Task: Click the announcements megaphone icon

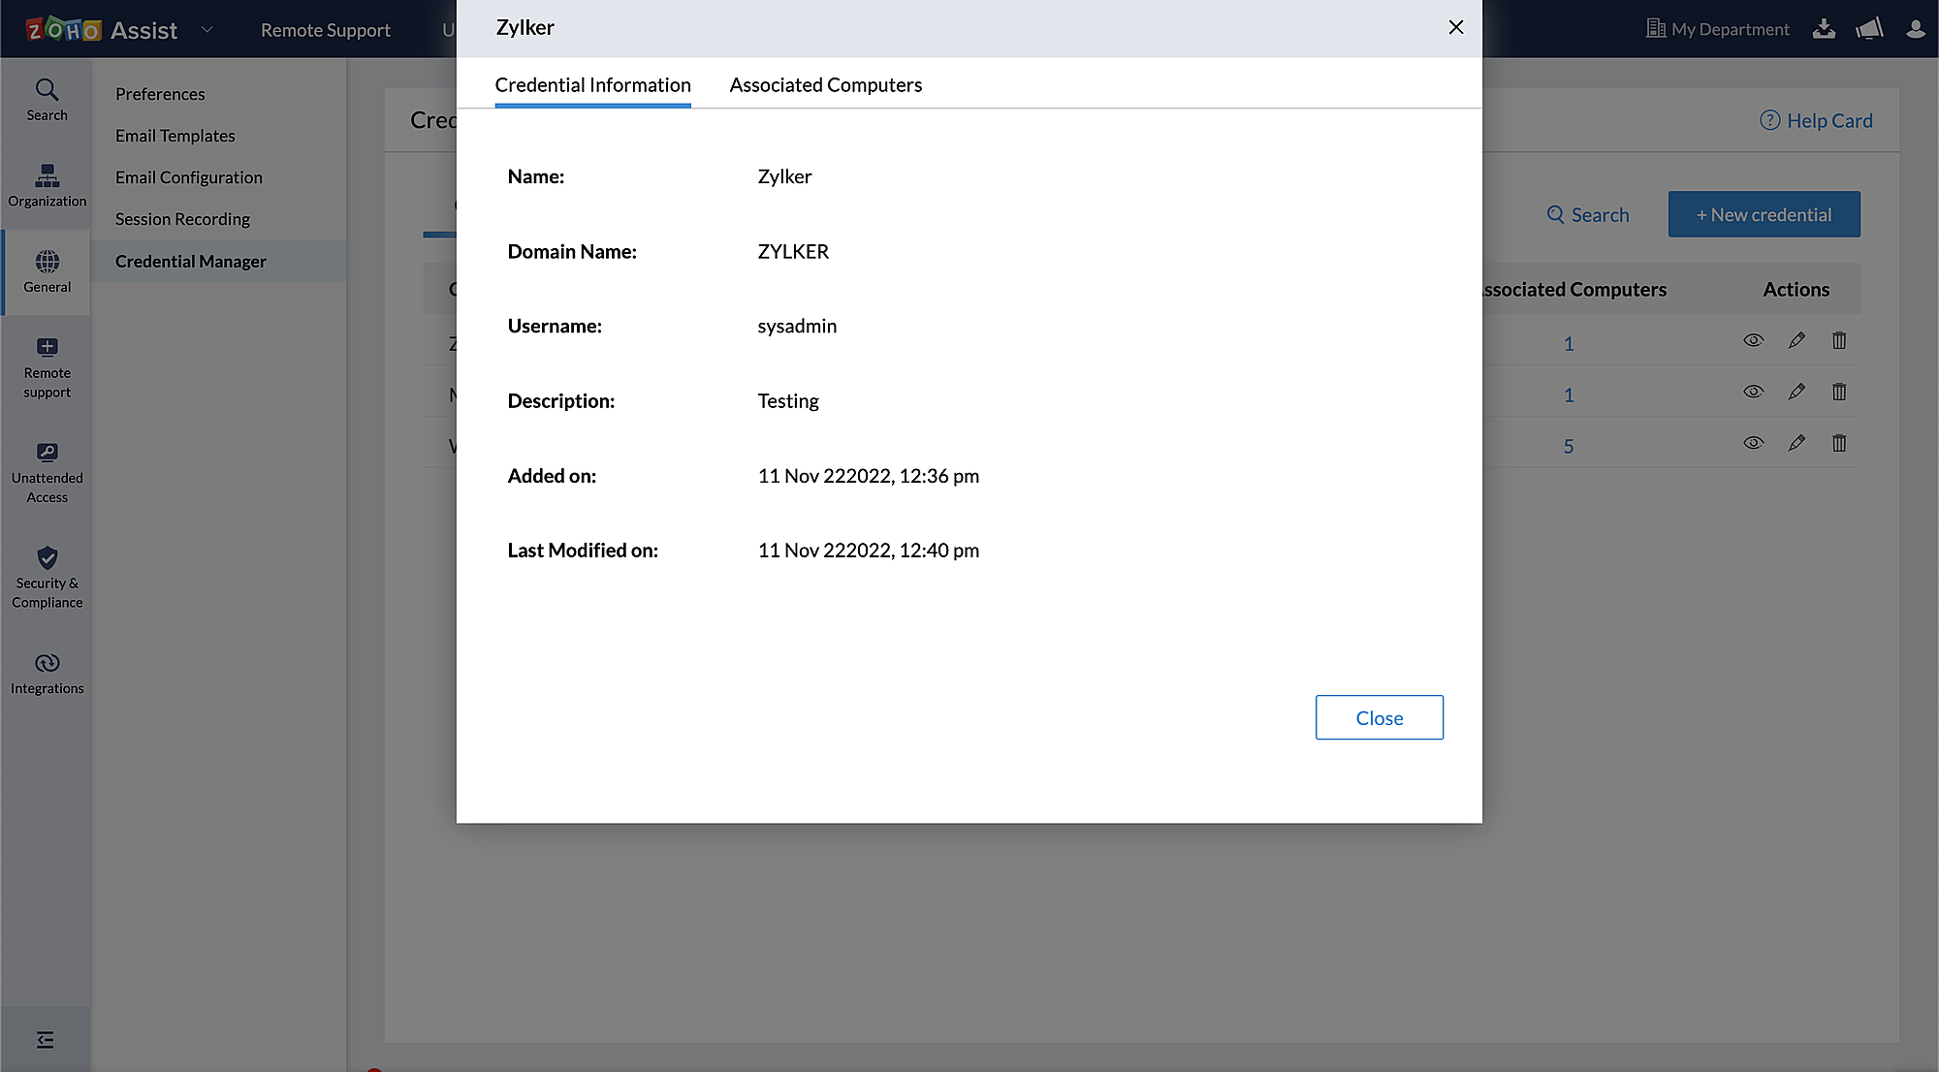Action: (1869, 29)
